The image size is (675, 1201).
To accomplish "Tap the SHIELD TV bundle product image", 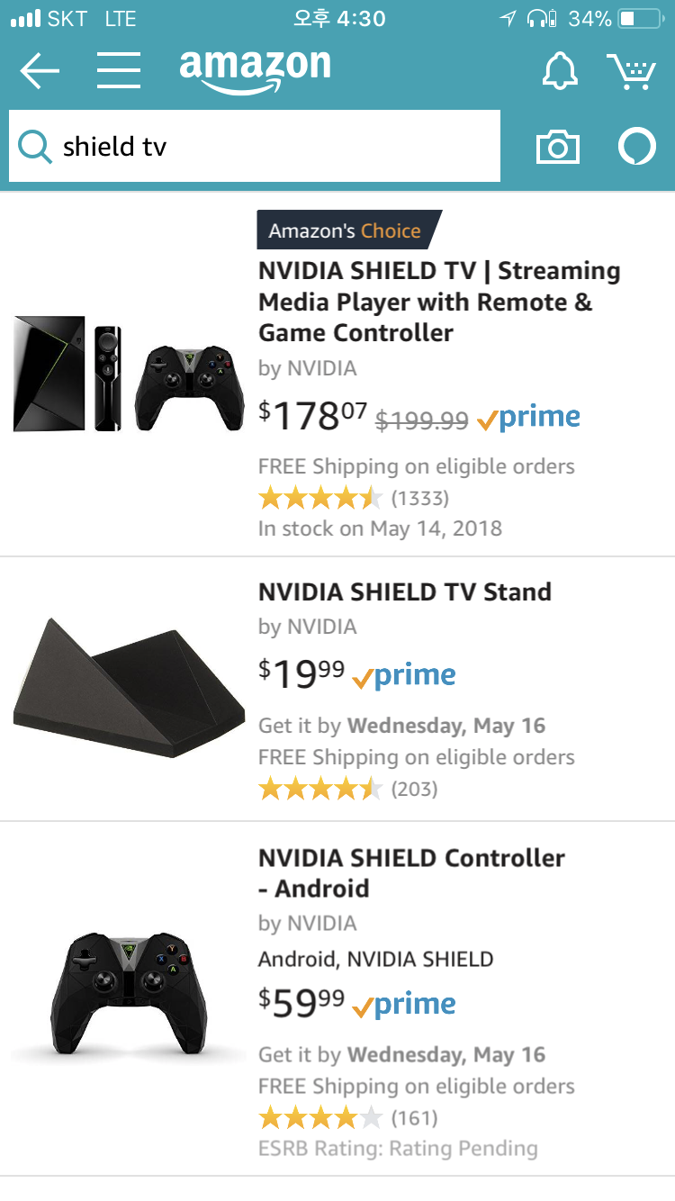I will [x=129, y=374].
